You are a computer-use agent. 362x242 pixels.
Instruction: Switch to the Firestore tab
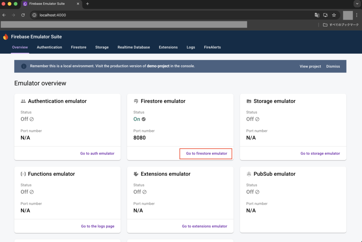tap(78, 47)
